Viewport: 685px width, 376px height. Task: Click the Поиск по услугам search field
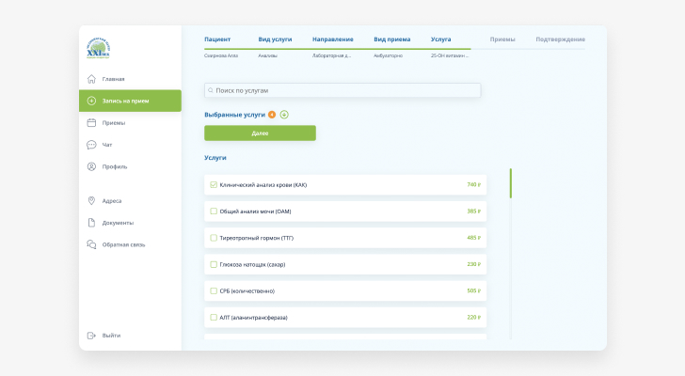click(342, 90)
